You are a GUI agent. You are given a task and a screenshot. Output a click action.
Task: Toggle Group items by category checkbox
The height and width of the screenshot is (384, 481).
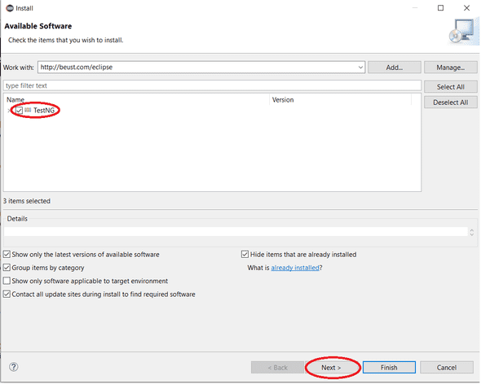7,268
